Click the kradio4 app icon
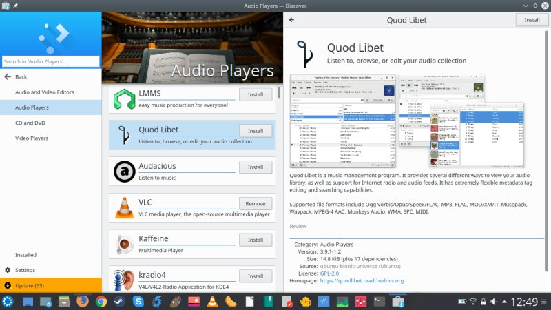This screenshot has width=551, height=310. pyautogui.click(x=123, y=278)
